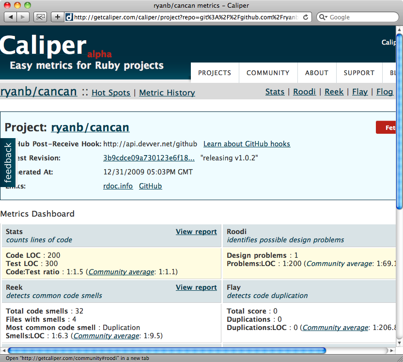Click the "Total score : 0" line
Screen dimensions: 403x362
tap(252, 311)
